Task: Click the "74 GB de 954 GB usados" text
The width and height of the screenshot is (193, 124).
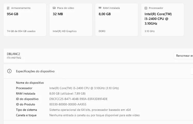Action: click(21, 31)
